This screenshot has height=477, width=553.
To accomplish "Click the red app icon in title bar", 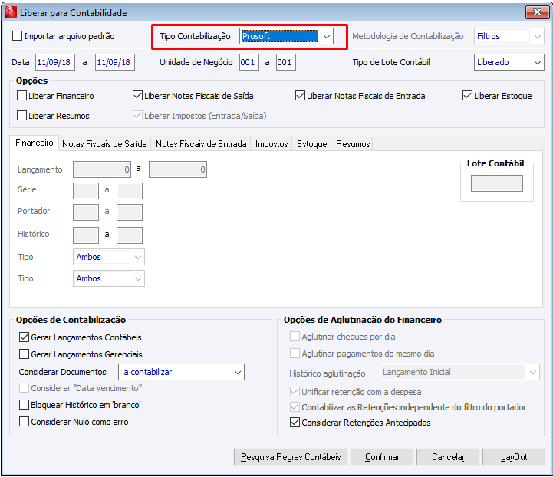I will point(11,13).
